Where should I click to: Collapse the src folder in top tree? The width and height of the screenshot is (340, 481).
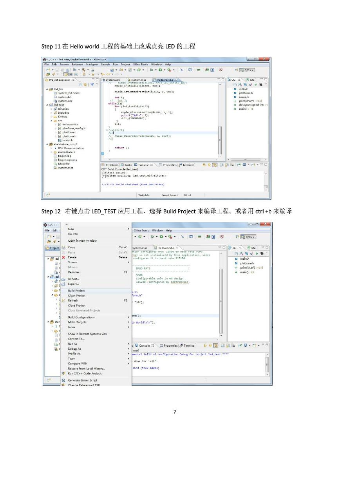[x=51, y=121]
